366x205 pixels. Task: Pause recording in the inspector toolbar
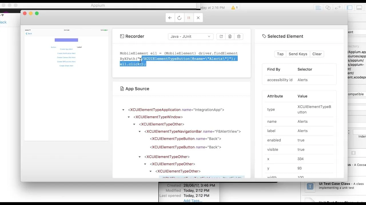(x=189, y=18)
